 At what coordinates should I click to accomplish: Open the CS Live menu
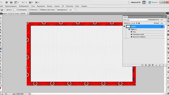click(153, 2)
